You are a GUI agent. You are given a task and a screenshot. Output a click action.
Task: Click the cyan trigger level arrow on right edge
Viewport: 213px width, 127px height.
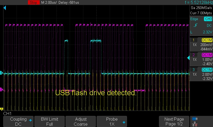click(189, 58)
